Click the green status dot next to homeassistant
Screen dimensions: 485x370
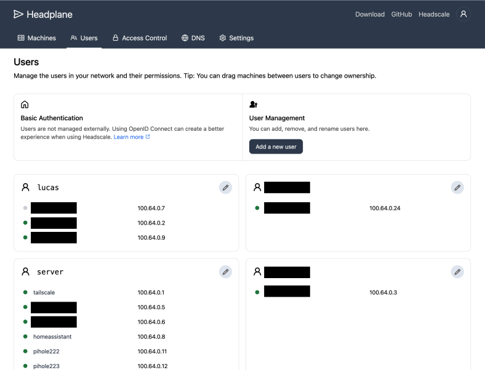[25, 336]
